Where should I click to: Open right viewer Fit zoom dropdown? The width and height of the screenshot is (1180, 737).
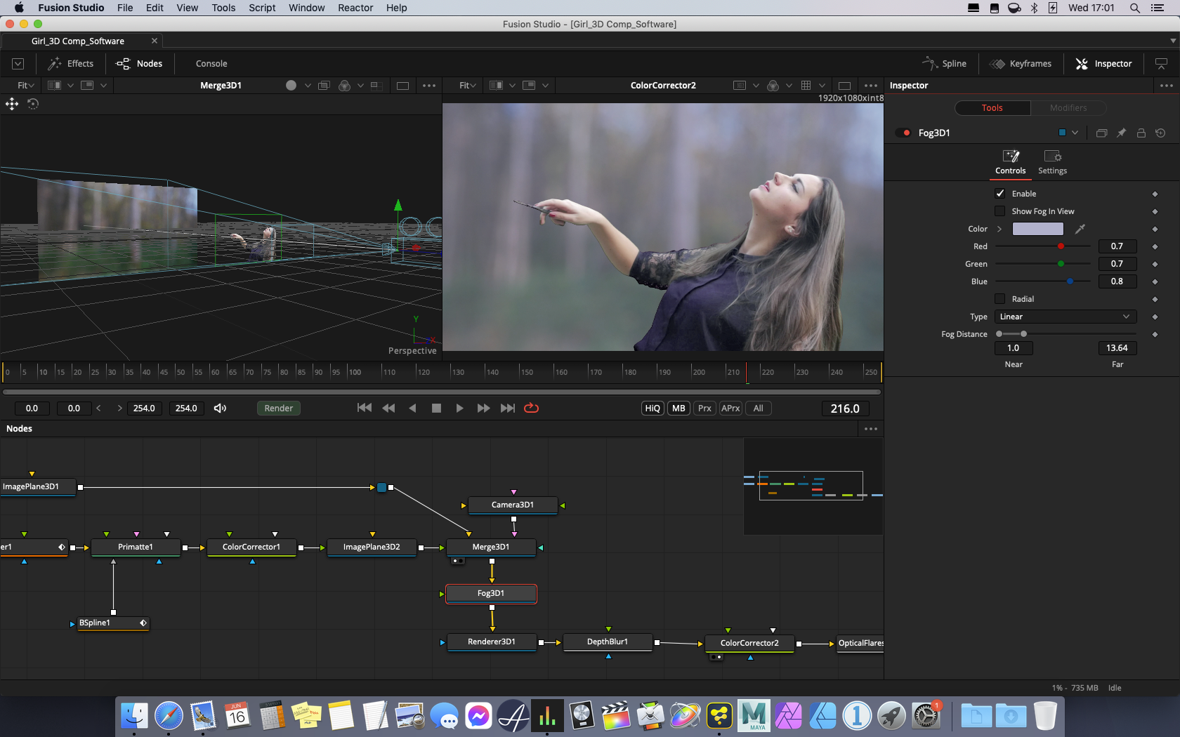pyautogui.click(x=467, y=86)
